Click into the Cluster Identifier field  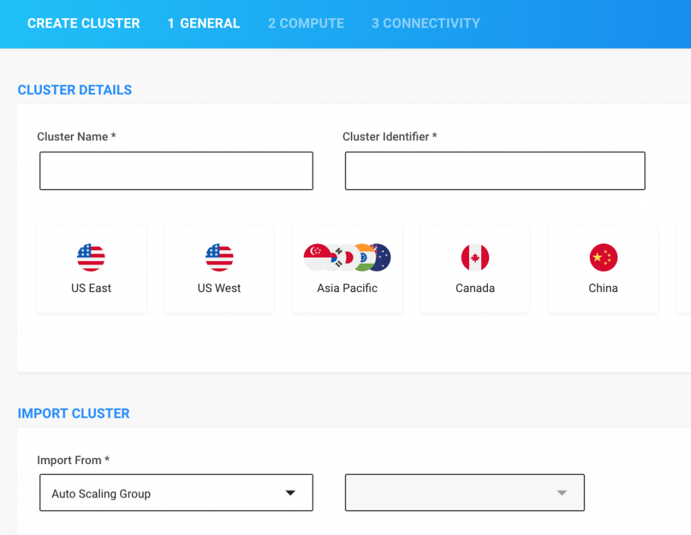(495, 171)
